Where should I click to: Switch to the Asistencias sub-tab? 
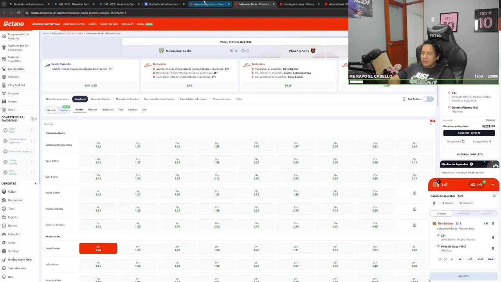tap(108, 110)
